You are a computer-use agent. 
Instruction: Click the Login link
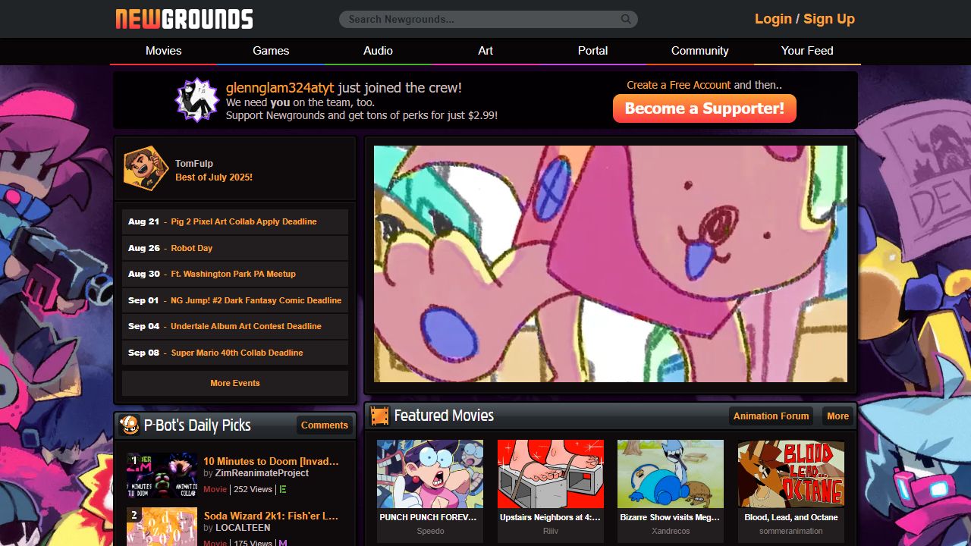(x=773, y=19)
